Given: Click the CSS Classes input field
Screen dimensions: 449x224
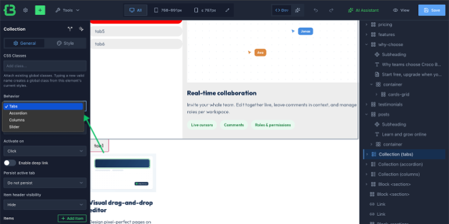Looking at the screenshot, I should tap(45, 66).
